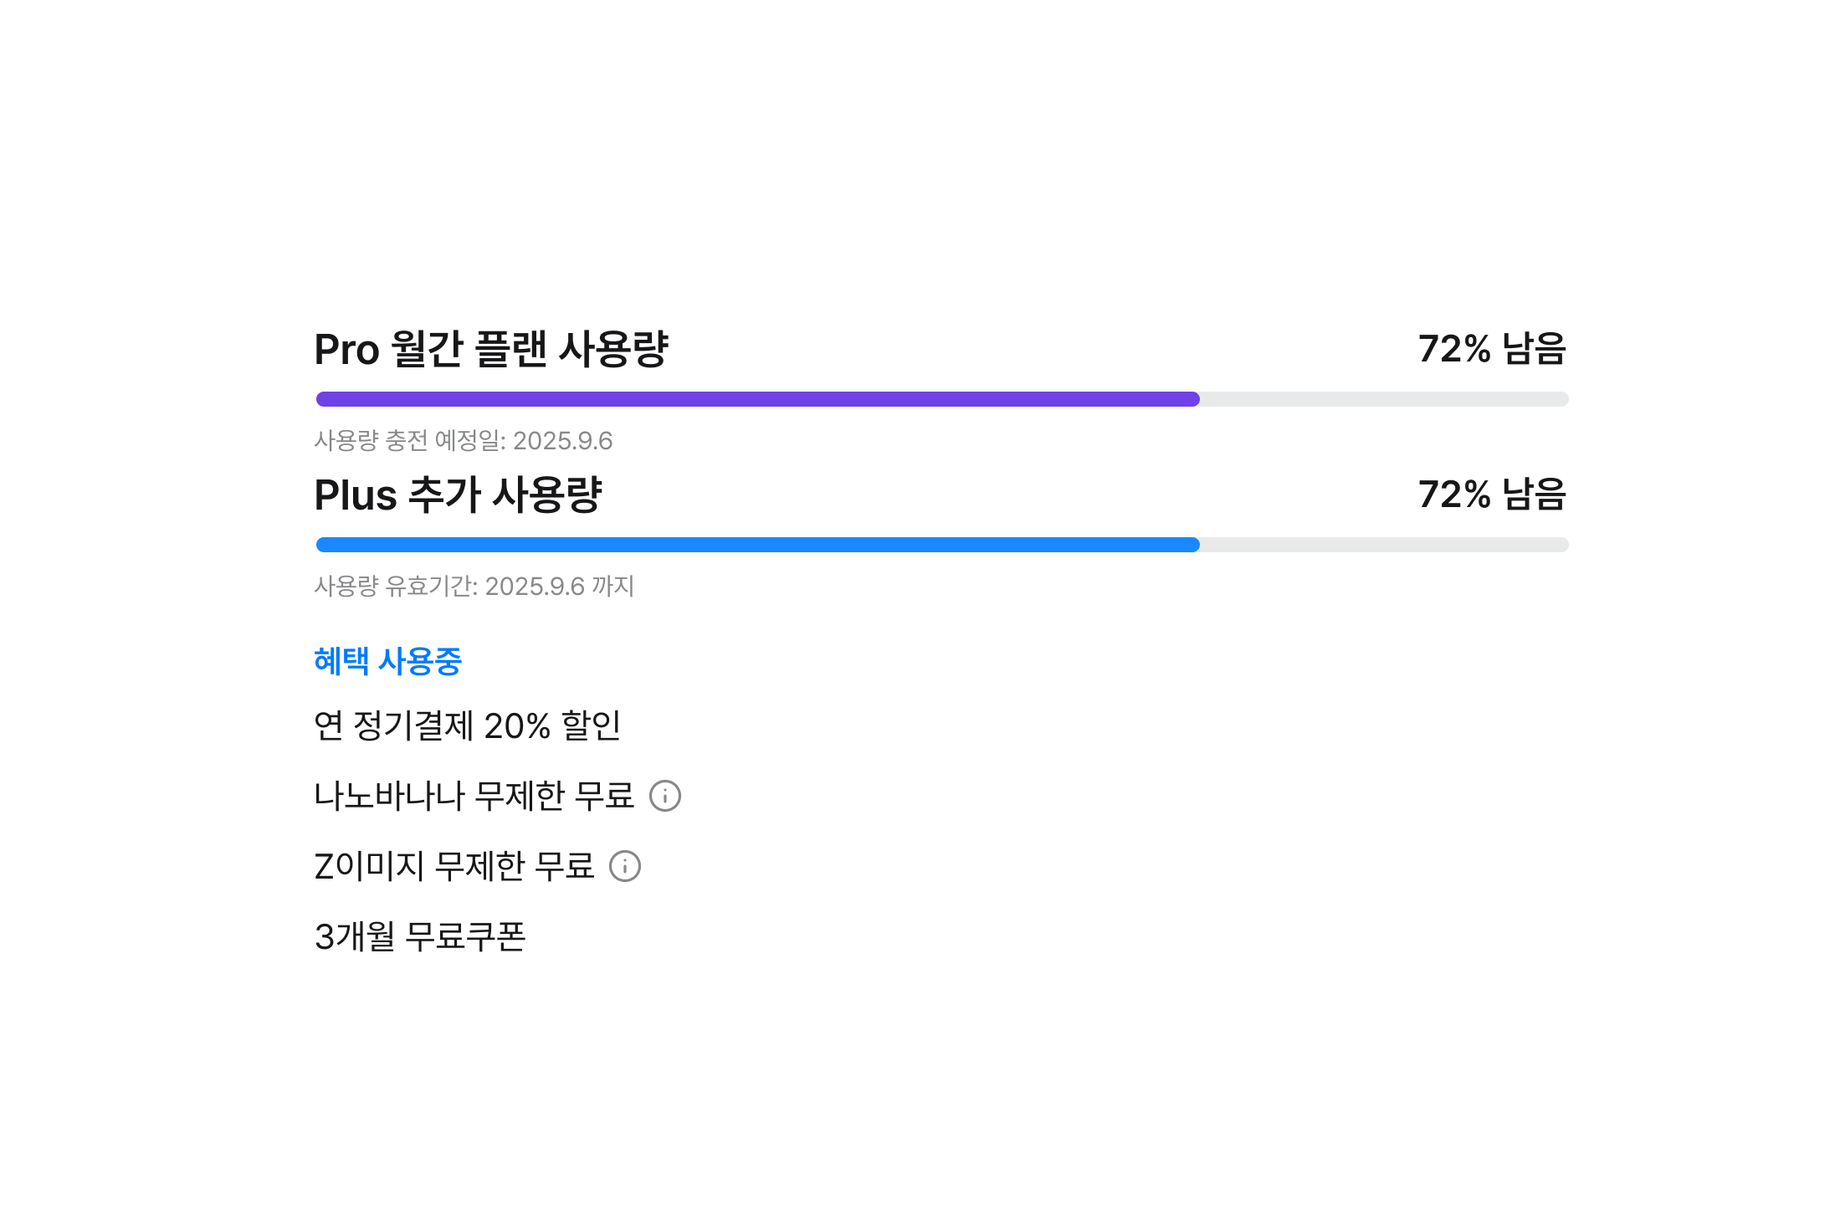Click the 2025.9.6 recharge date under Pro bar

[x=562, y=441]
